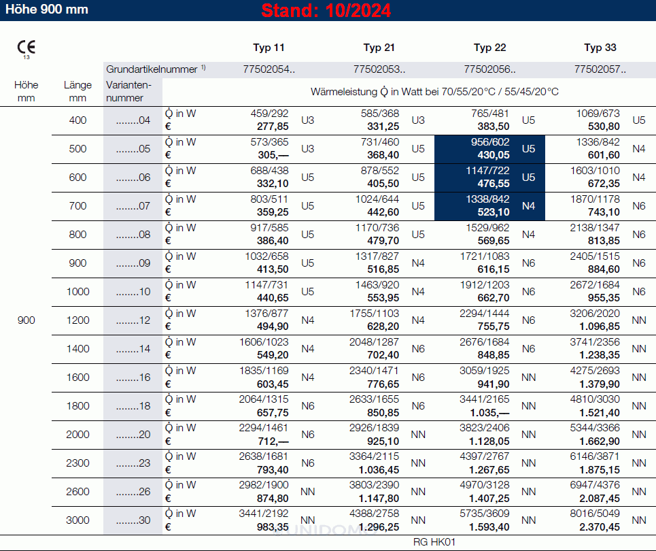Viewport: 656px width, 551px height.
Task: Click the Länge mm column header
Action: click(77, 91)
